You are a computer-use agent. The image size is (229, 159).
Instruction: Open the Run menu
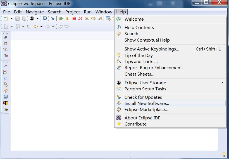(x=88, y=12)
